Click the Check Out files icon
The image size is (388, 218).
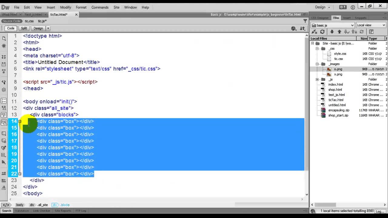pyautogui.click(x=346, y=32)
